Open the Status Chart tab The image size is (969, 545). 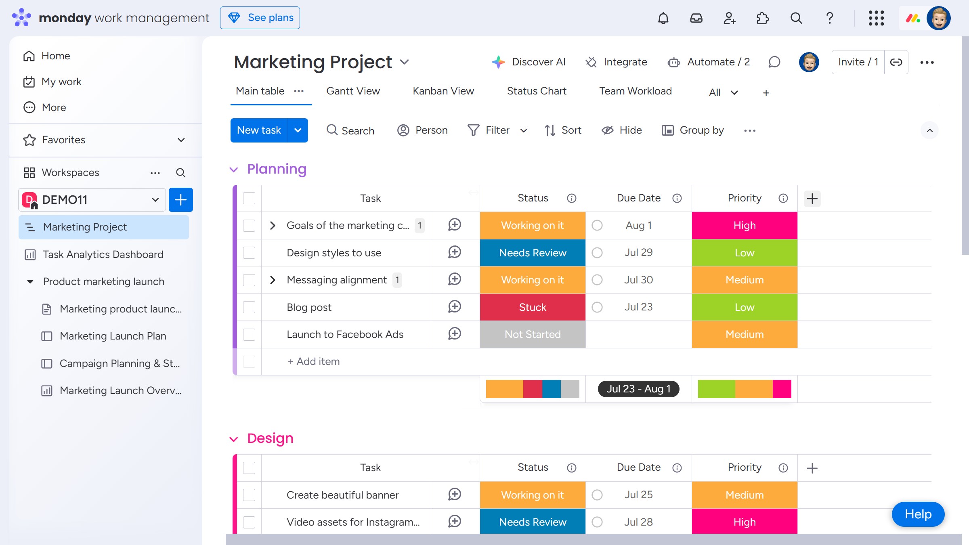coord(536,91)
